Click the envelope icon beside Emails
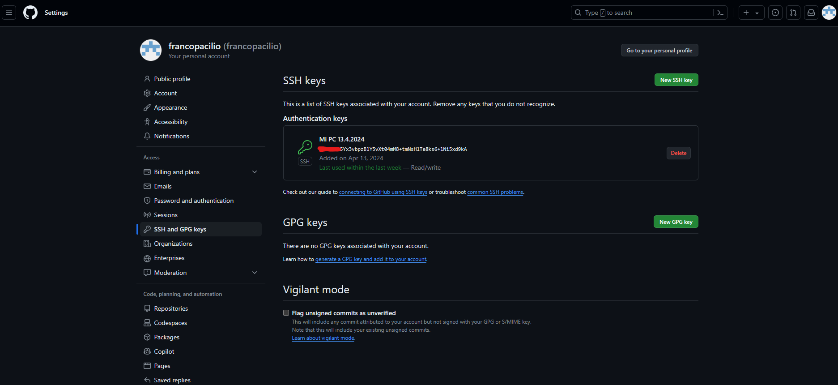The width and height of the screenshot is (838, 385). point(147,186)
